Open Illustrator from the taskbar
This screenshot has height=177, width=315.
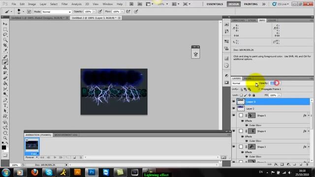[77, 172]
